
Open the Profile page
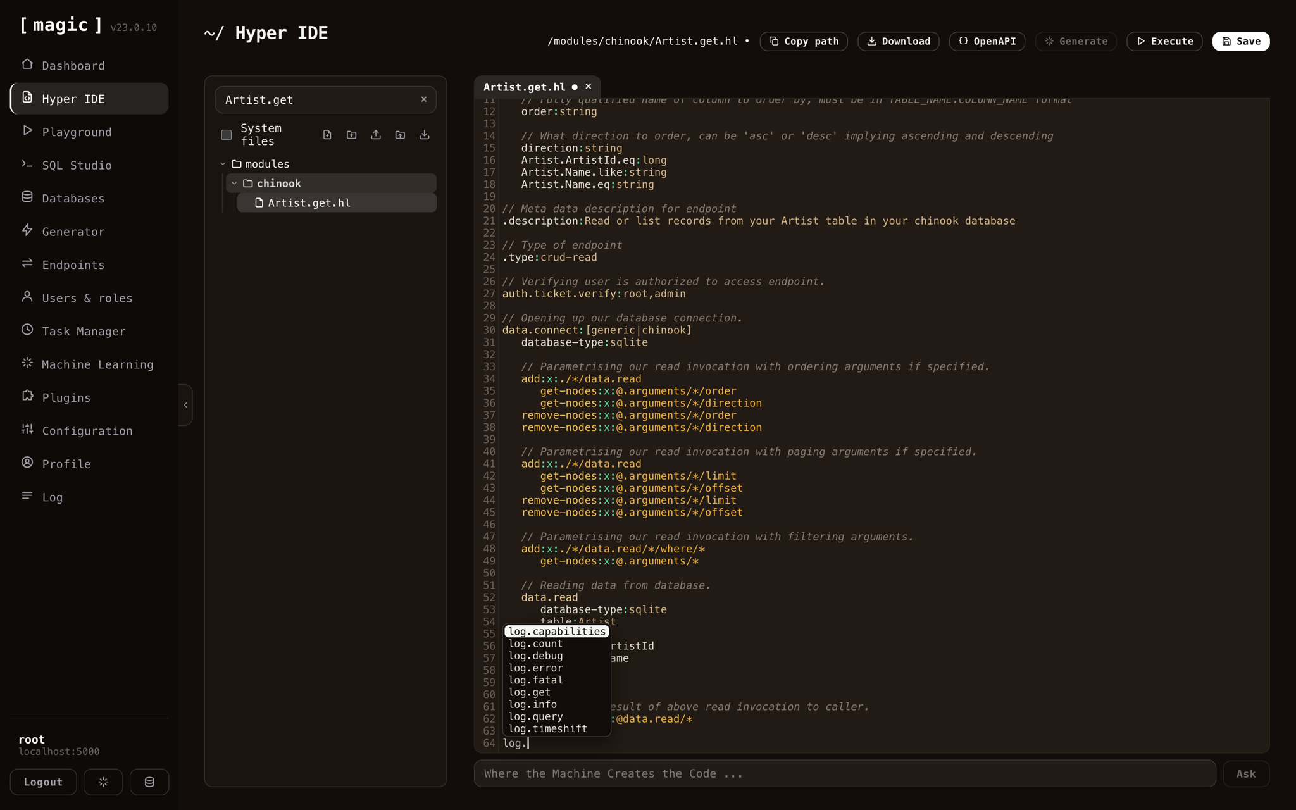89,464
